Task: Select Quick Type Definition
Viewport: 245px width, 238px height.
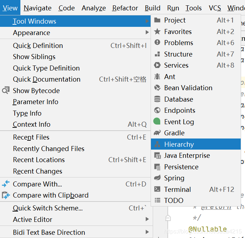Action: pyautogui.click(x=75, y=68)
